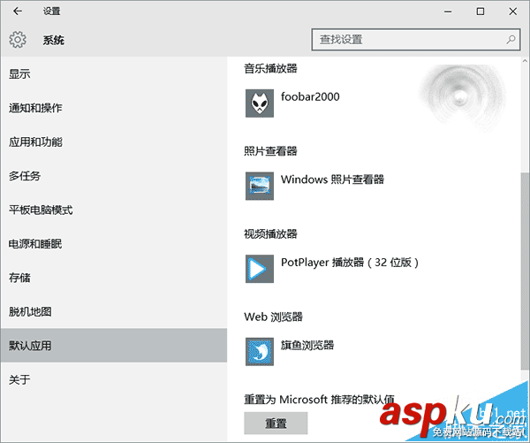Click the 重置 button

coord(276,423)
